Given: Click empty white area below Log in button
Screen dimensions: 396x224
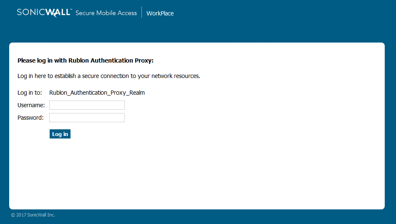Looking at the screenshot, I should (x=196, y=175).
